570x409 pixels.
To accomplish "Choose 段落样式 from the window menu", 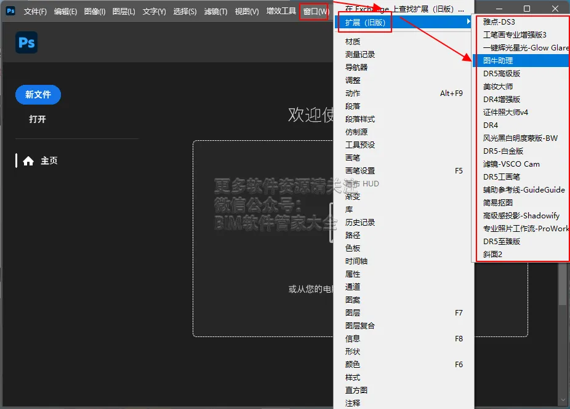I will click(x=404, y=119).
